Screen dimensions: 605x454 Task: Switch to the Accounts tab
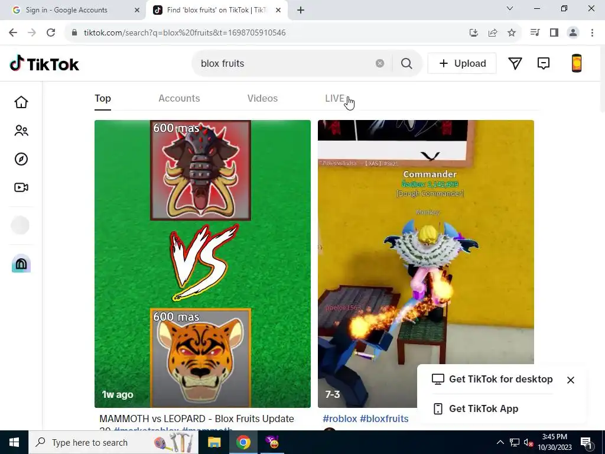click(179, 99)
